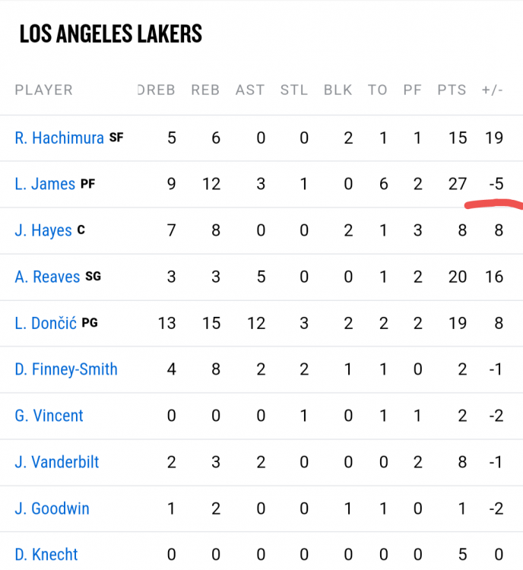Select the TO column header
This screenshot has height=570, width=523.
378,90
